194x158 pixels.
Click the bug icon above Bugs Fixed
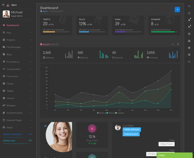coord(92,129)
